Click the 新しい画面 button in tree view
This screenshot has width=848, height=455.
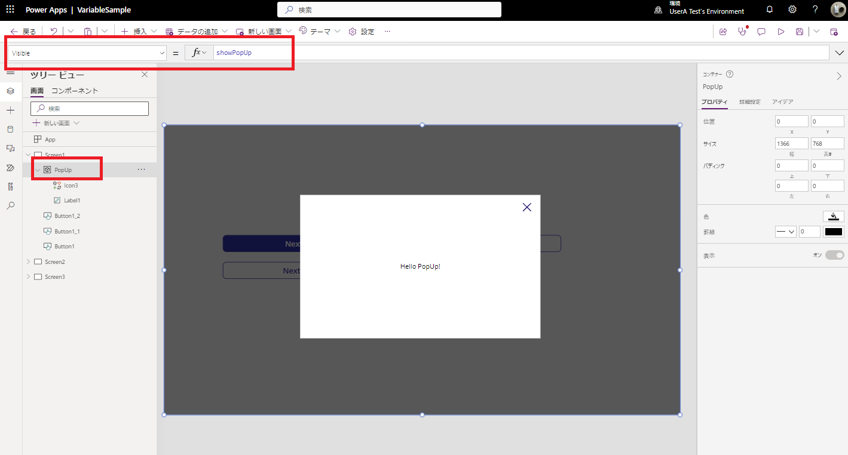point(56,123)
